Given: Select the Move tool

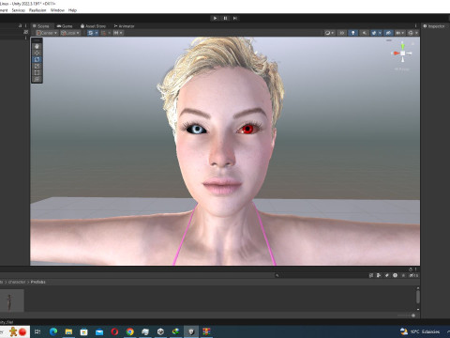Looking at the screenshot, I should pos(37,53).
